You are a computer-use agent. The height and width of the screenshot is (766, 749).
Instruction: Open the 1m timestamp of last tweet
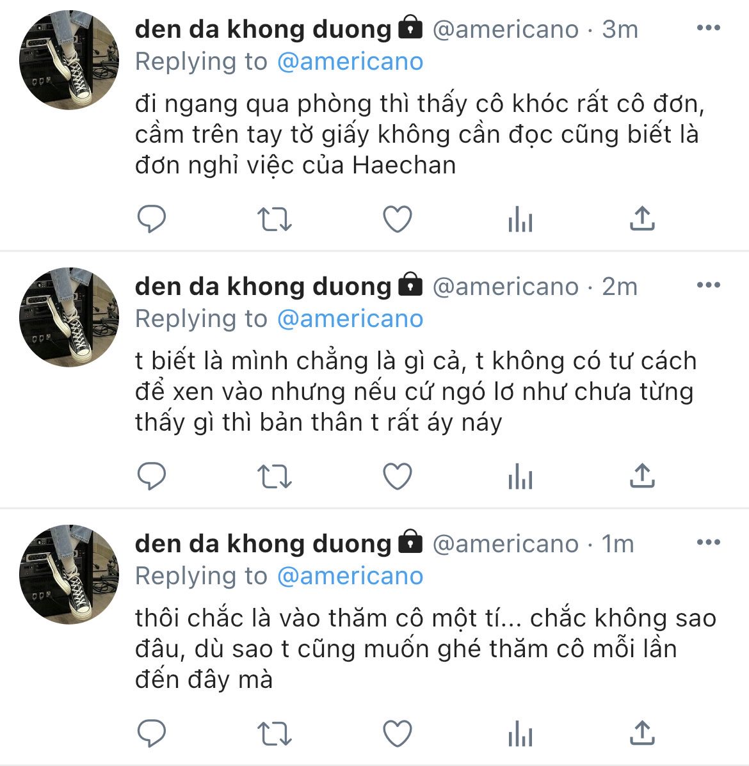point(618,544)
